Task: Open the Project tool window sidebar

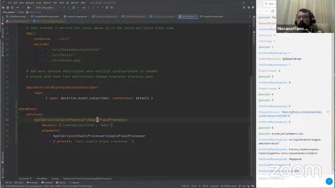Action: pos(2,20)
